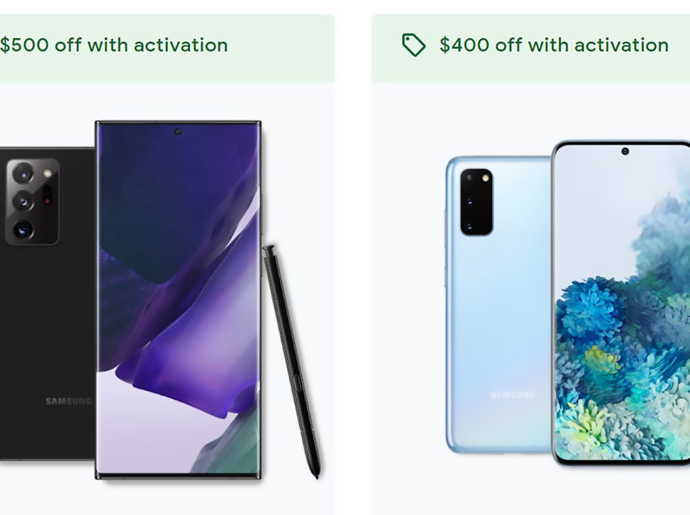Open the black Galaxy Note20 front image
The image size is (690, 515).
178,299
